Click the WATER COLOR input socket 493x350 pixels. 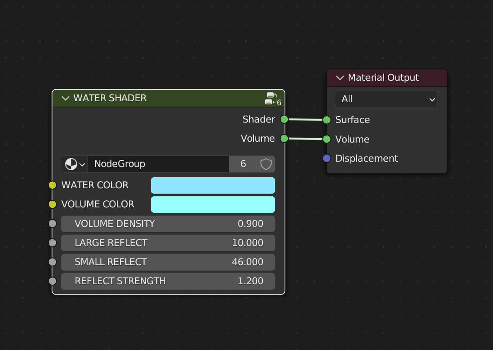[x=52, y=185]
